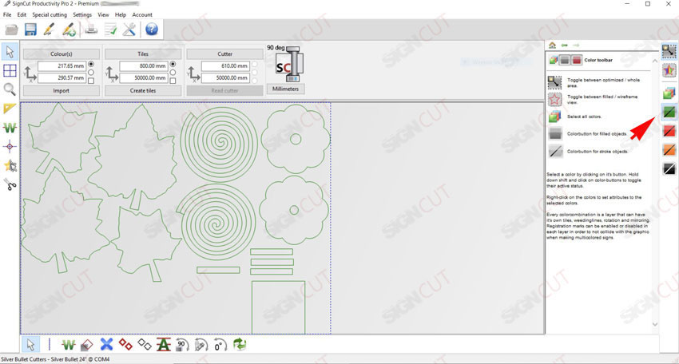Click the Tiles header button
Viewport: 679px width, 364px height.
click(x=143, y=54)
